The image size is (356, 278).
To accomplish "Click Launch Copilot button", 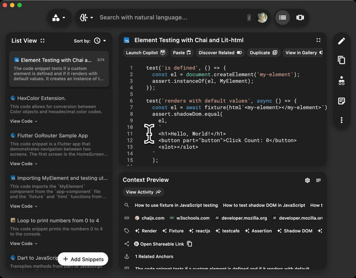I will click(x=145, y=52).
